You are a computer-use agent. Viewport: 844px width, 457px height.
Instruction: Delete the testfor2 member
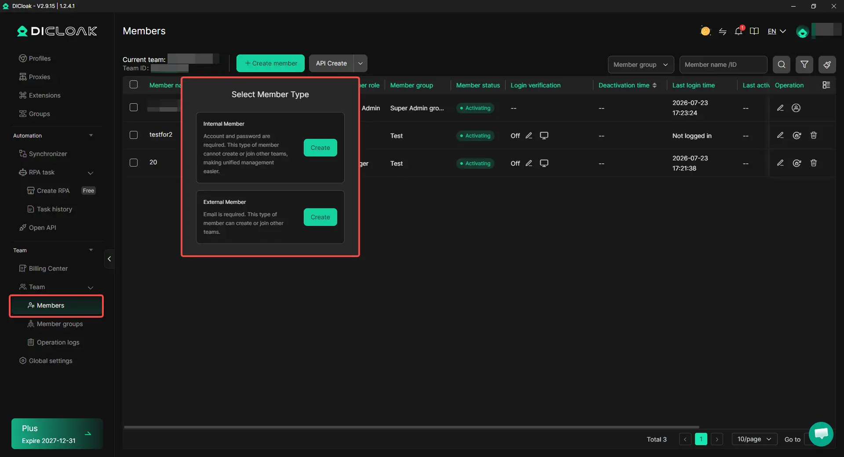[x=814, y=135]
